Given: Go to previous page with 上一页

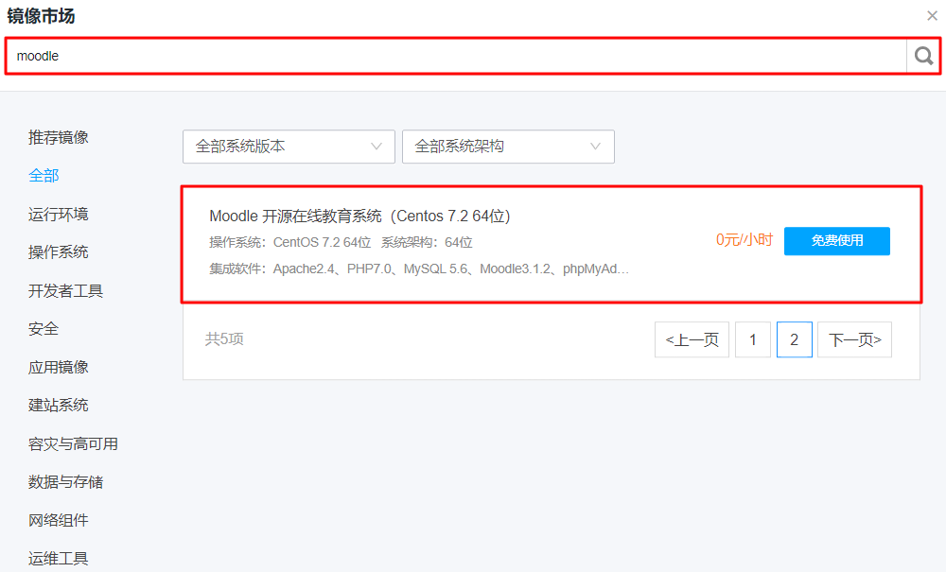Looking at the screenshot, I should click(x=692, y=340).
